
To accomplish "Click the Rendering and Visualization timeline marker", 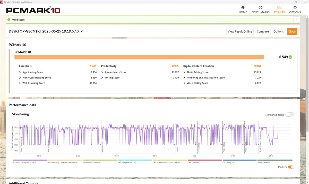I will coord(260,142).
